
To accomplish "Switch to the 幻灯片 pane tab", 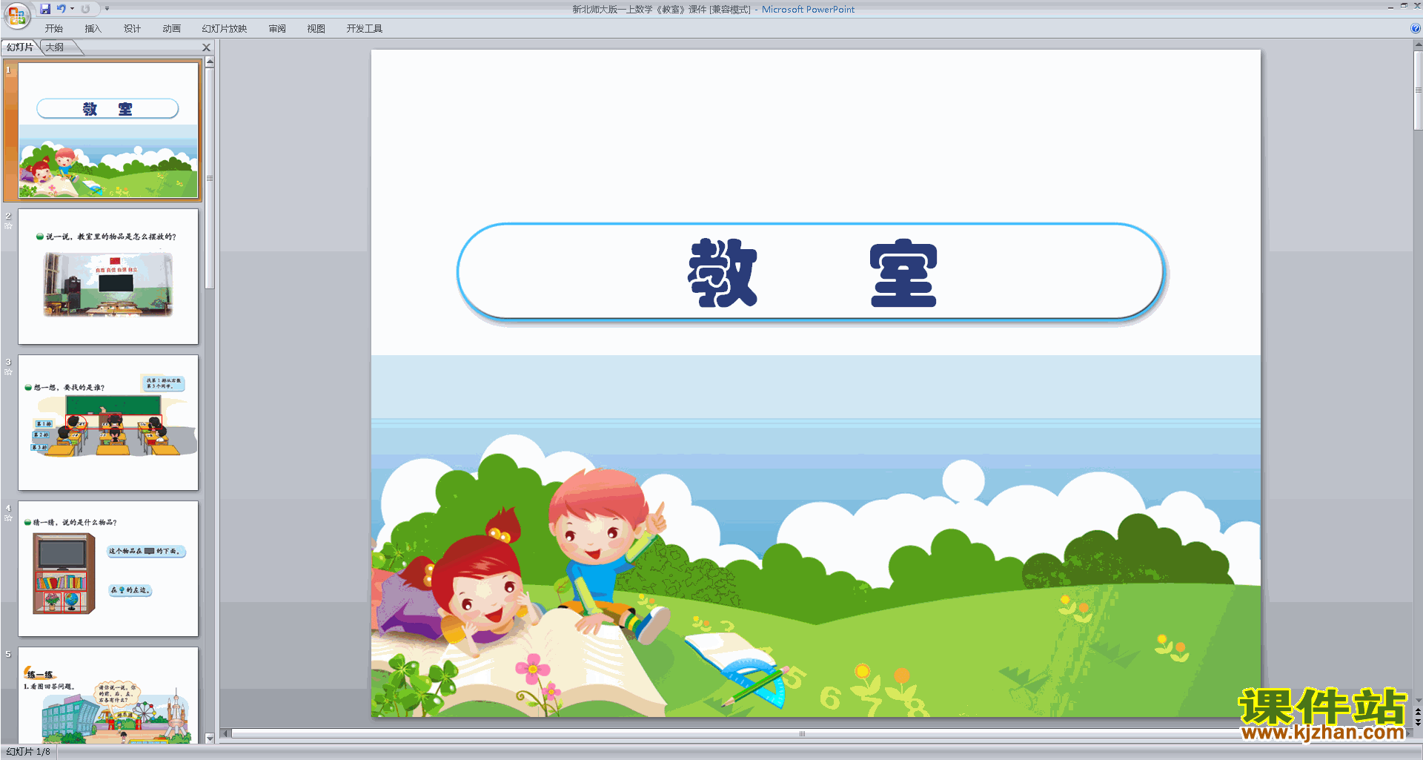I will 20,47.
